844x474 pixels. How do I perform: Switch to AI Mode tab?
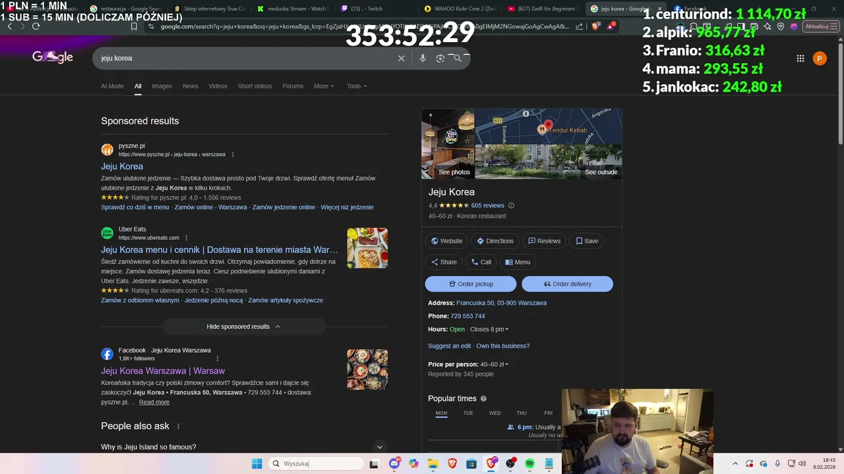coord(112,86)
